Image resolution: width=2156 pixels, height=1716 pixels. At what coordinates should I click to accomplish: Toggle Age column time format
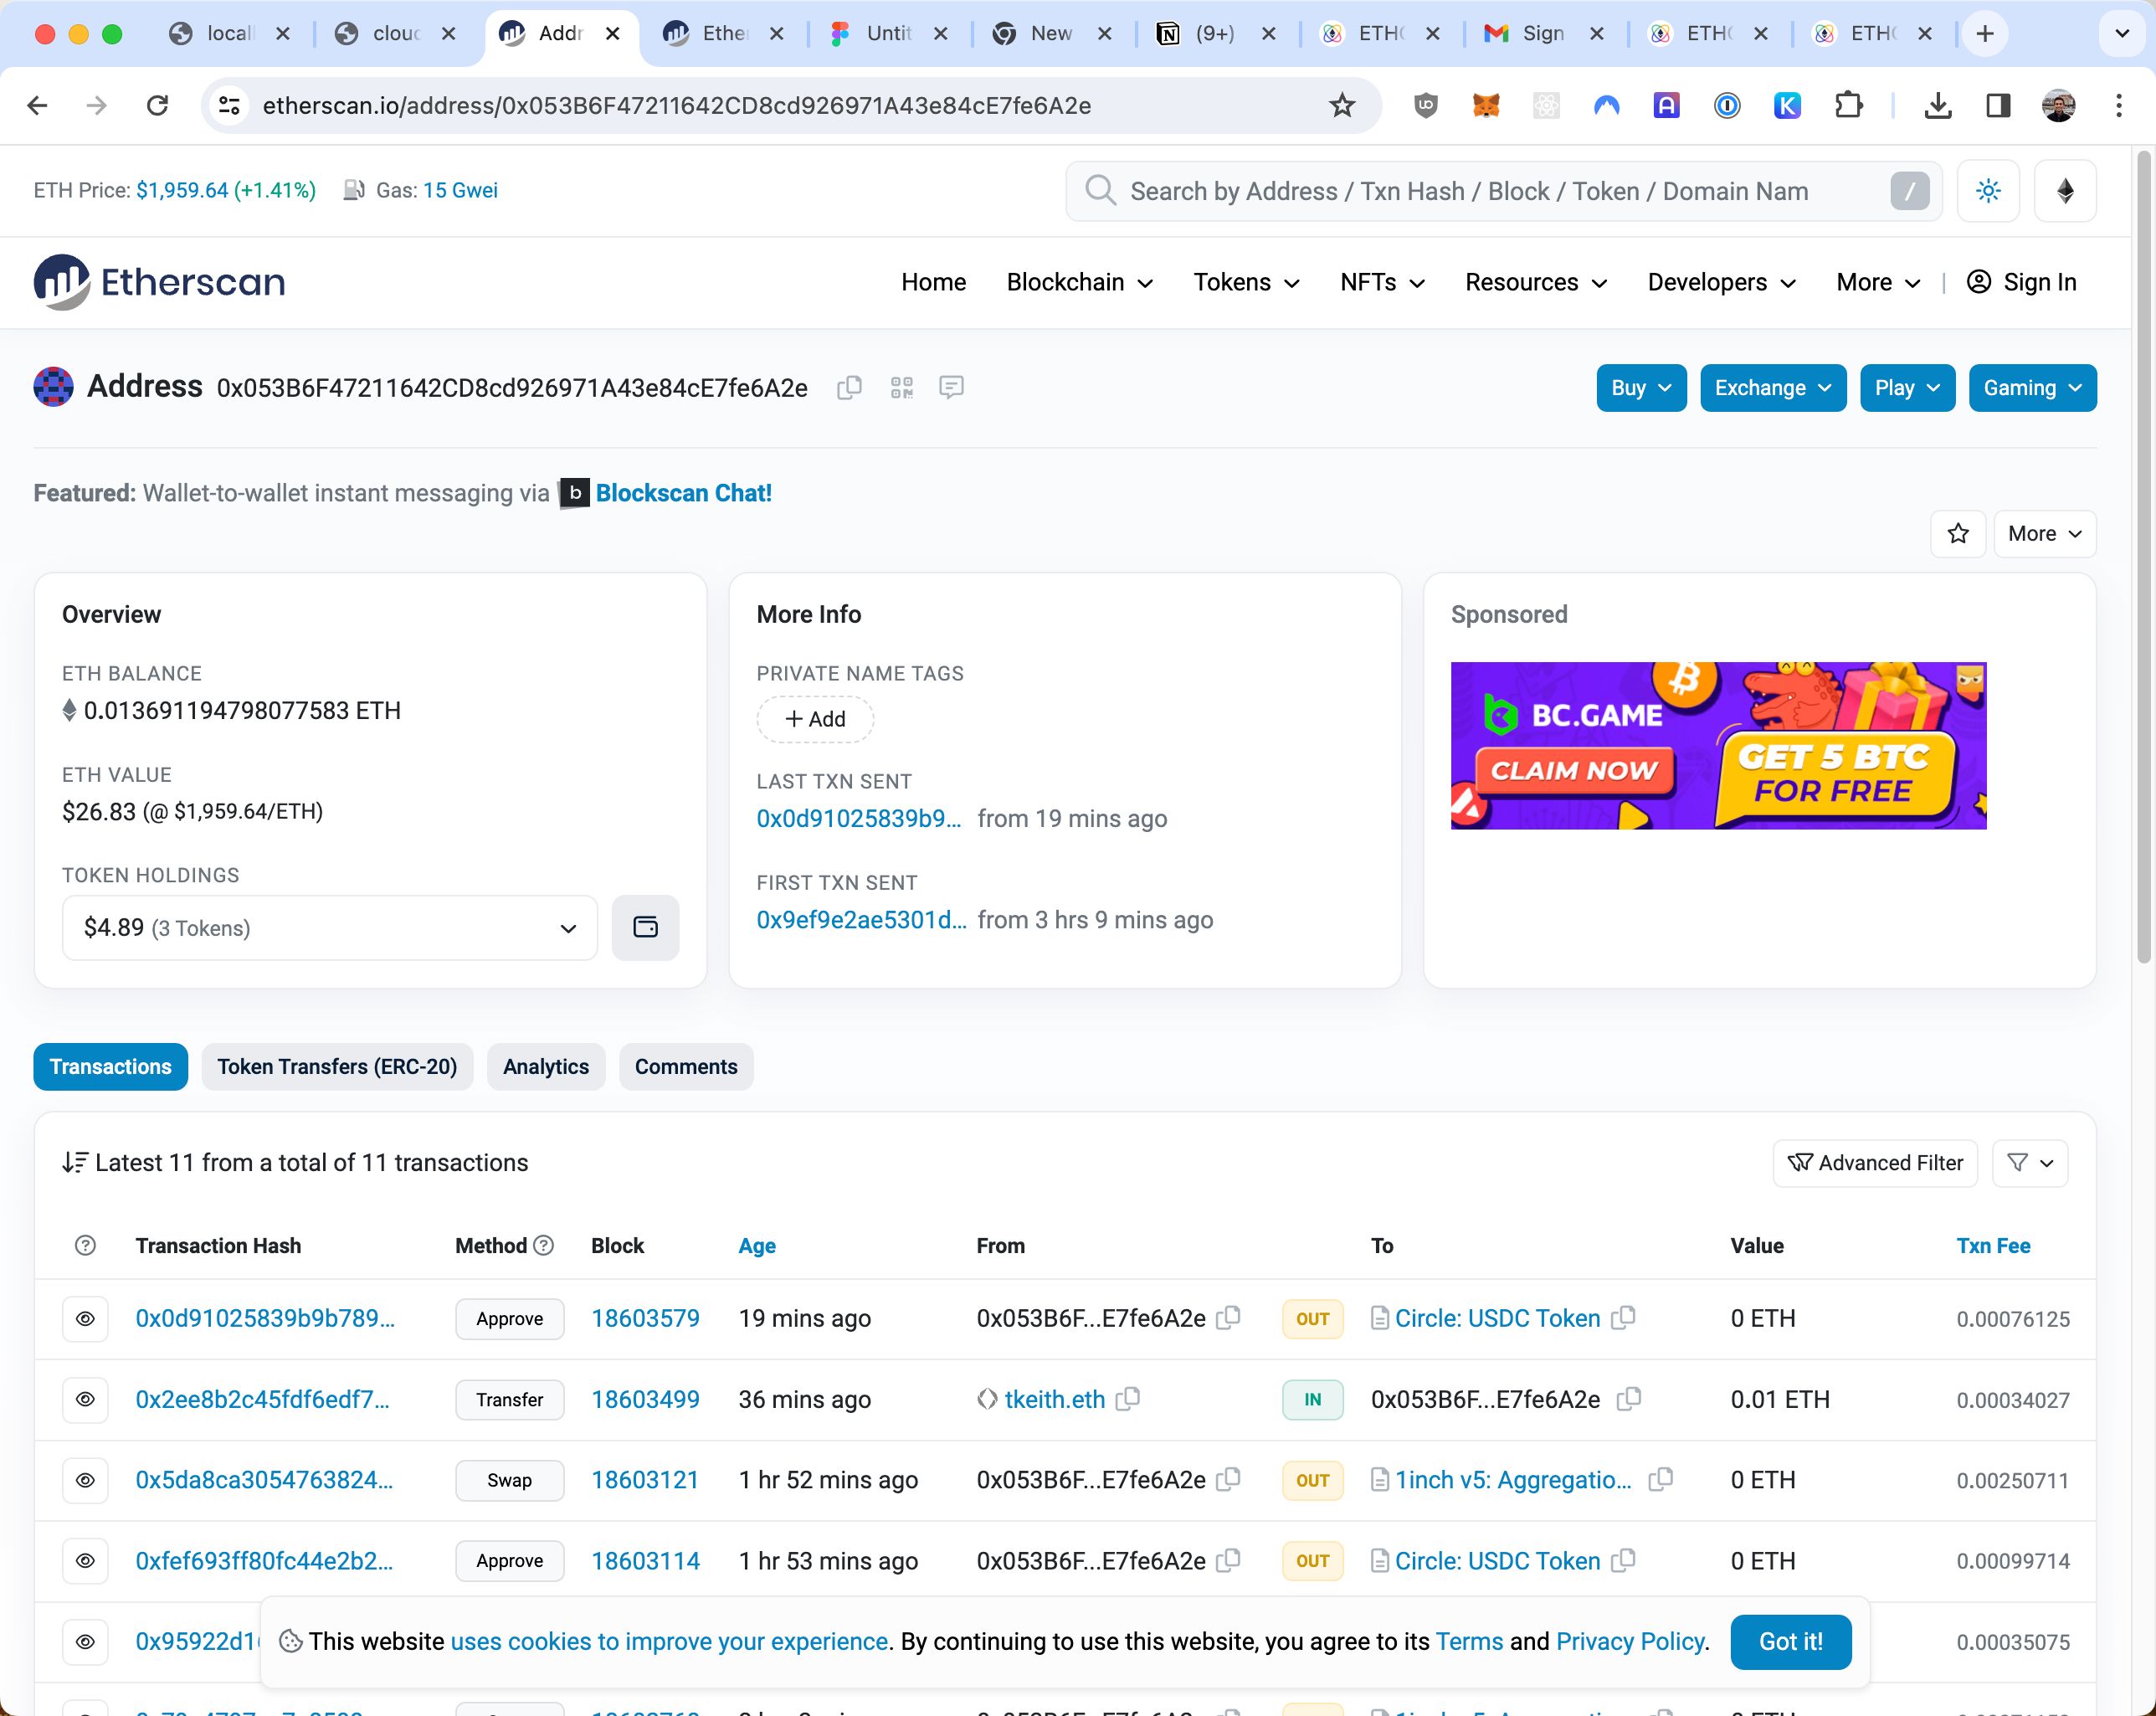click(757, 1245)
